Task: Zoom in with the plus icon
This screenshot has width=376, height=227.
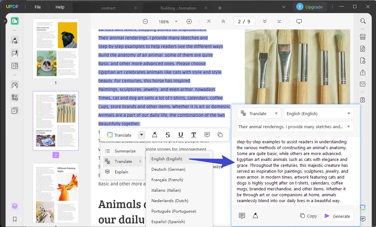Action: click(189, 22)
